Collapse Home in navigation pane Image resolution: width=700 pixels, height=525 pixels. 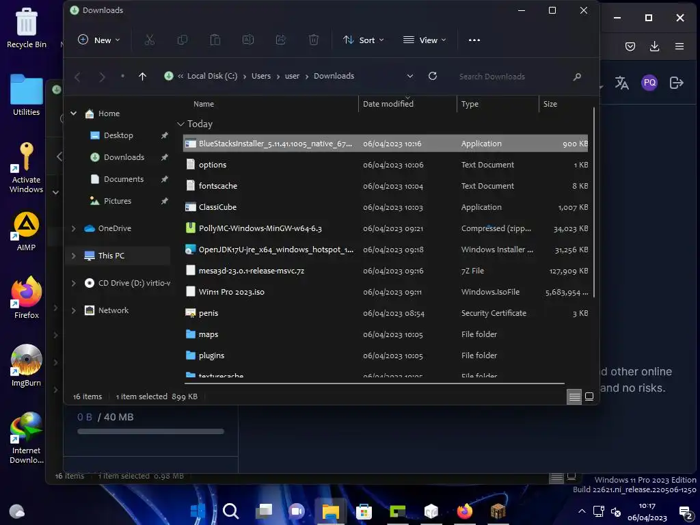pyautogui.click(x=74, y=113)
